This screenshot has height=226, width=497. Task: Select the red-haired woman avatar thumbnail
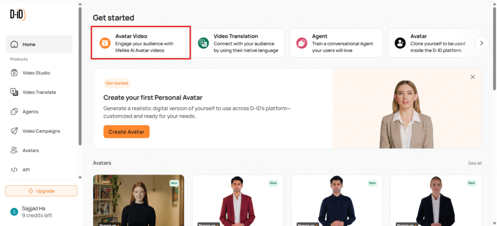click(x=138, y=200)
